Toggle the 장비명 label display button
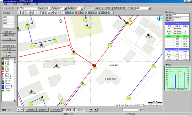Screen dimensions: 192x116 68,110
